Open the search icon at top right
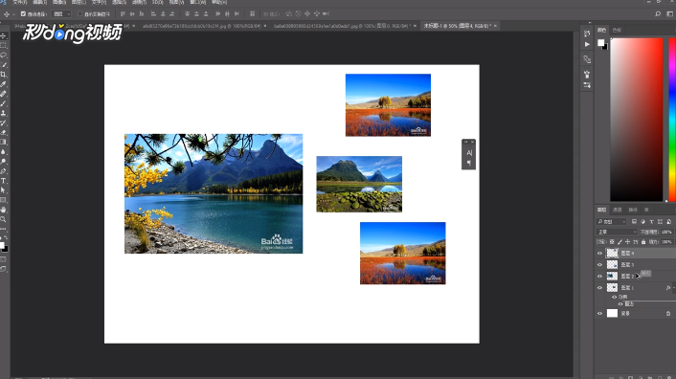The image size is (676, 379). coord(658,13)
